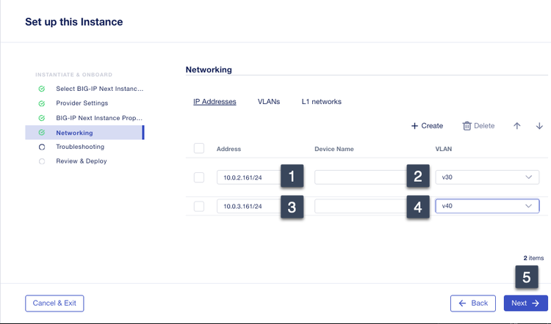
Task: Click the spinner icon beside Troubleshooting
Action: click(42, 147)
